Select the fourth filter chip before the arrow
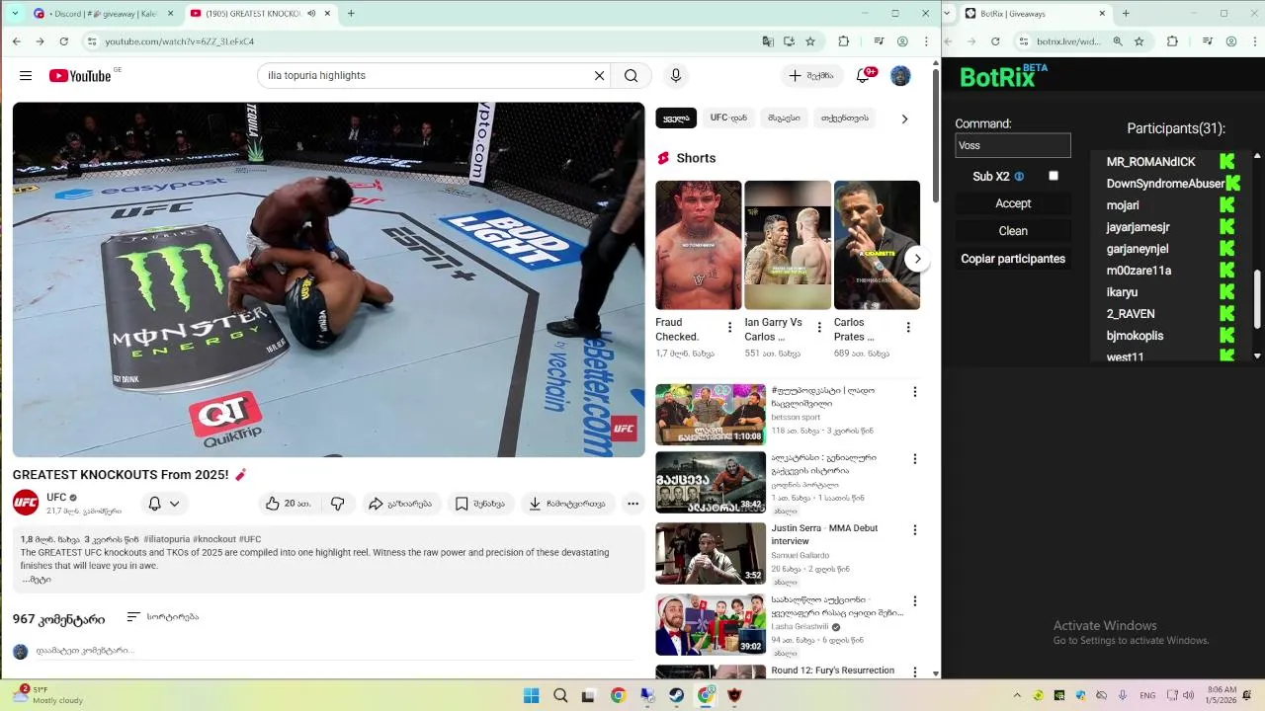Viewport: 1265px width, 711px height. coord(844,118)
